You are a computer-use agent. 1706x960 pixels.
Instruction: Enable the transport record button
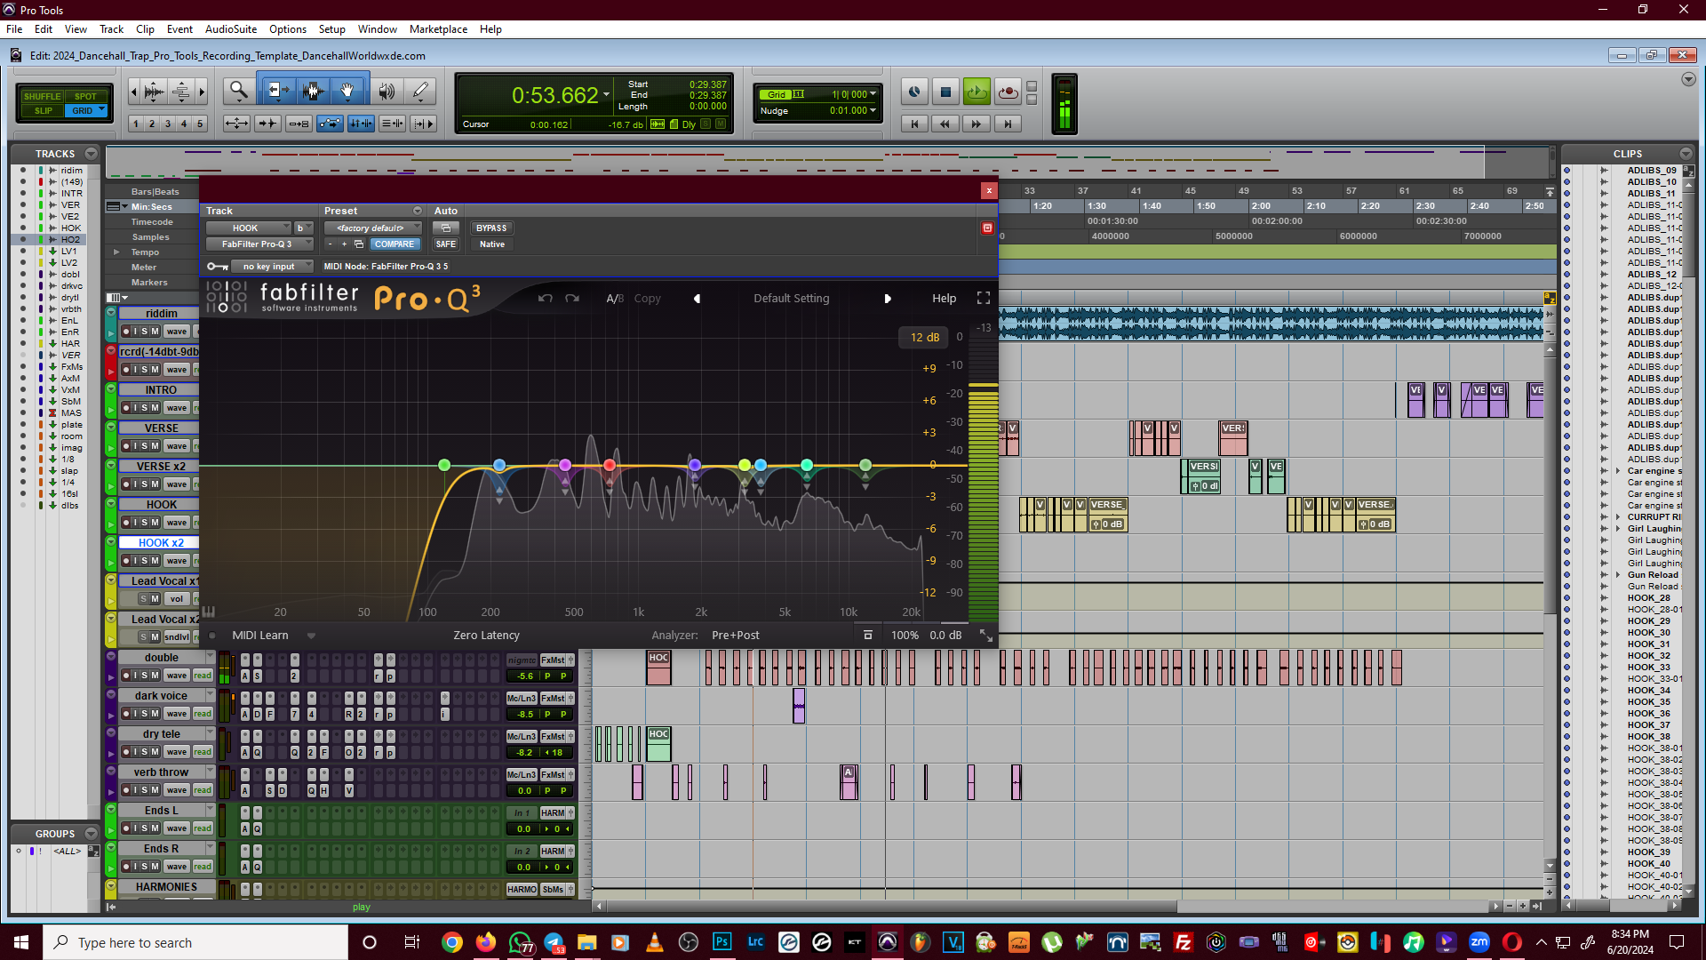(1008, 92)
